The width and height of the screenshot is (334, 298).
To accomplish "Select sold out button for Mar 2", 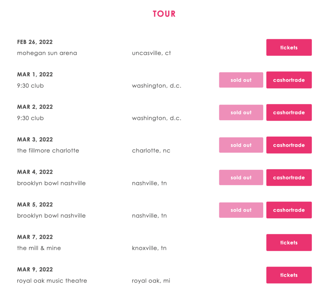I will pyautogui.click(x=241, y=112).
